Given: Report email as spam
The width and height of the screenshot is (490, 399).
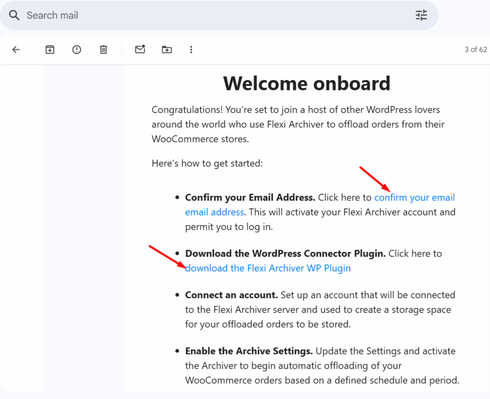Looking at the screenshot, I should [x=77, y=49].
